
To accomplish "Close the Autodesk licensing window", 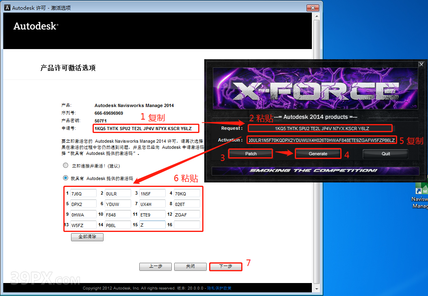I will coord(313,8).
